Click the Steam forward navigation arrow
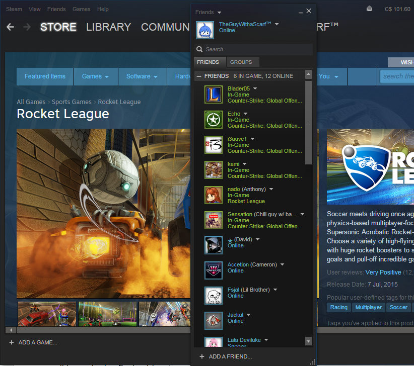 (x=27, y=27)
